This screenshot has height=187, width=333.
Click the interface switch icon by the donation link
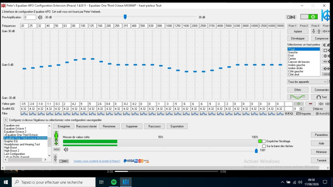64,161
